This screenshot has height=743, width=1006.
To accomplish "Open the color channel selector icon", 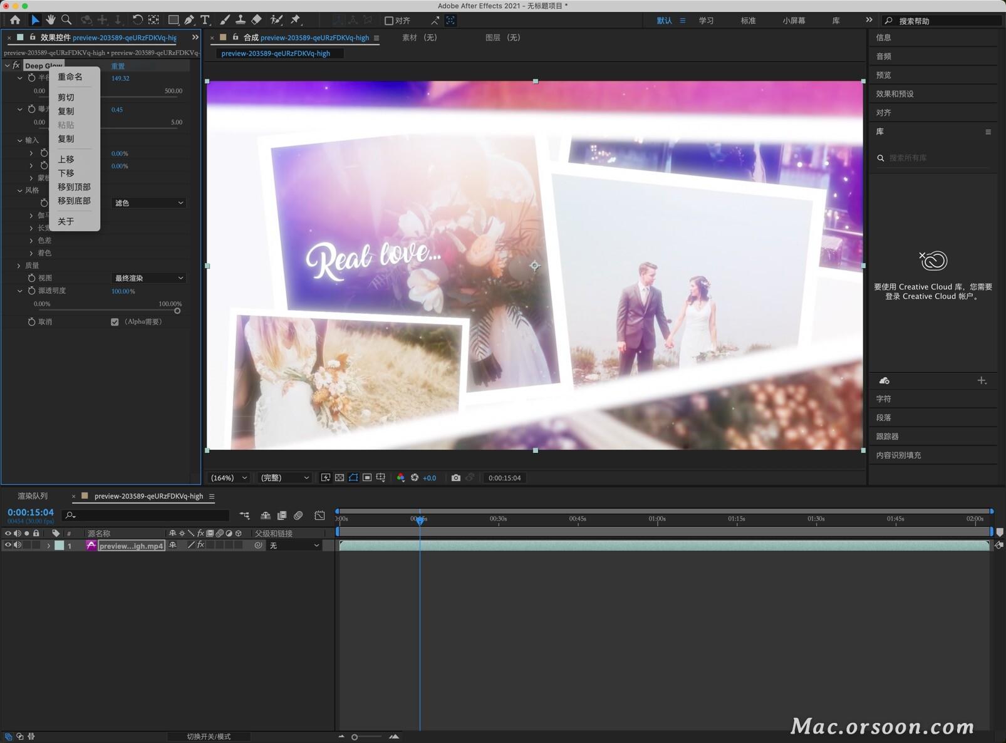I will coord(401,478).
